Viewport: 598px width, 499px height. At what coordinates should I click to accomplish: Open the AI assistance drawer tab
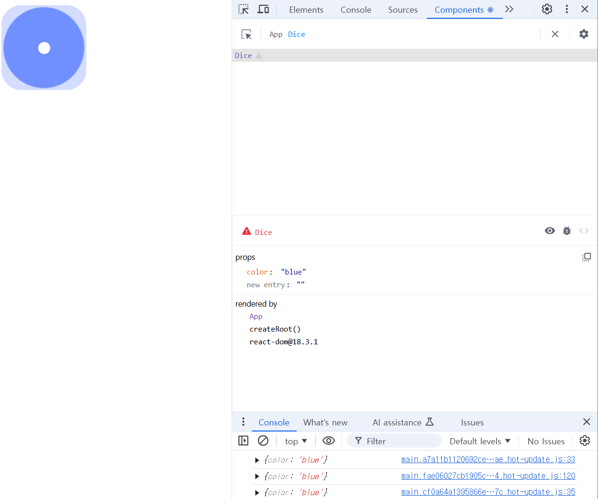tap(403, 423)
